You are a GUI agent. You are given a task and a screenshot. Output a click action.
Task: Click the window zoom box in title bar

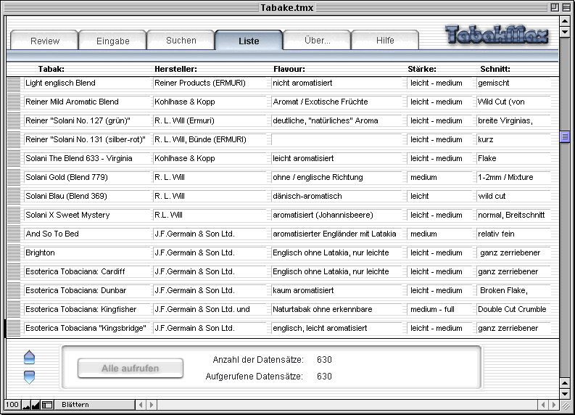(x=555, y=7)
